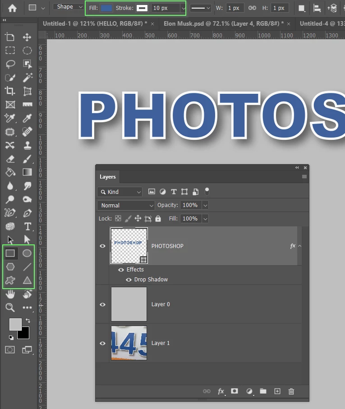Image resolution: width=345 pixels, height=409 pixels.
Task: Select the Artboard tool
Action: (10, 37)
